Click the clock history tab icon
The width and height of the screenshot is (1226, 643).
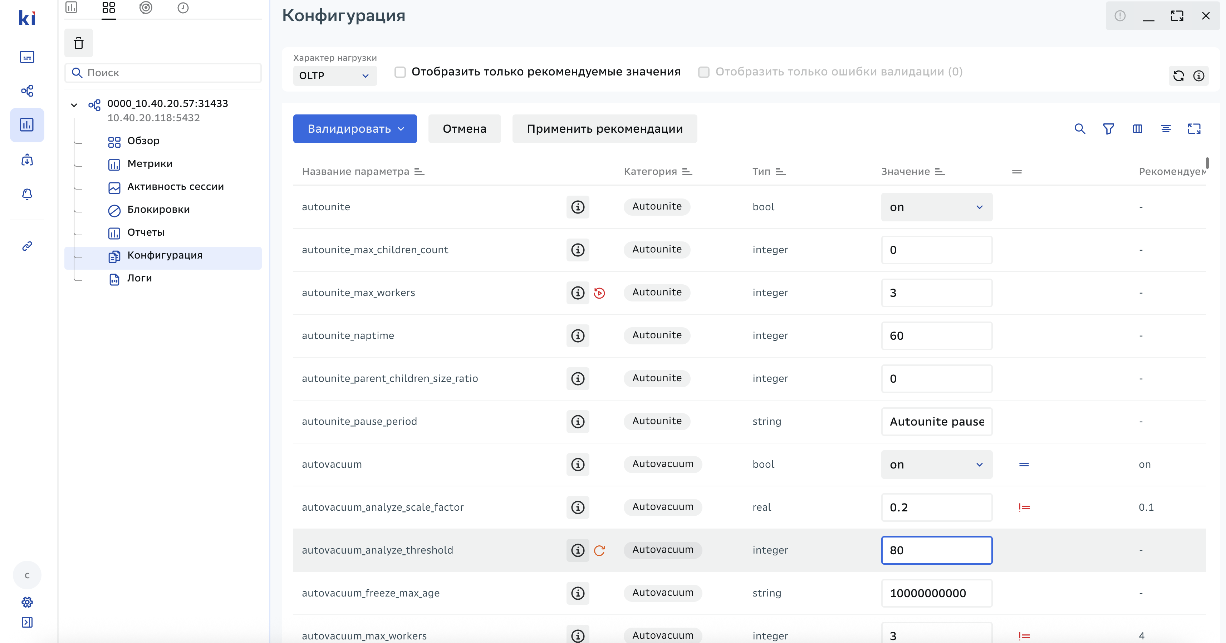point(183,8)
